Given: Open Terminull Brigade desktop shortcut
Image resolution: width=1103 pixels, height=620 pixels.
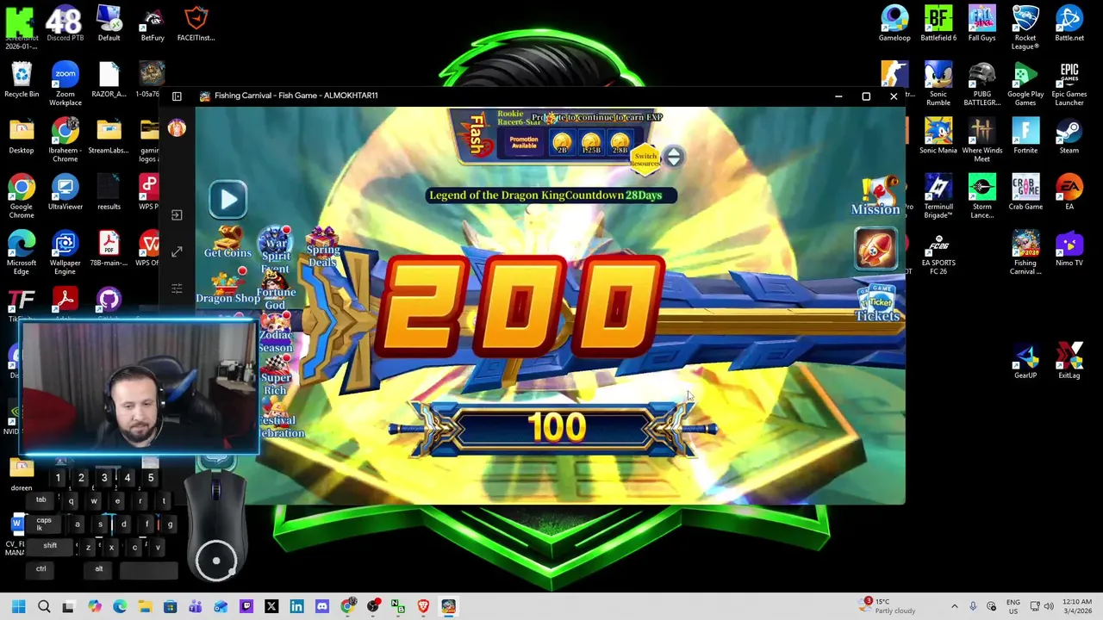Looking at the screenshot, I should (938, 196).
